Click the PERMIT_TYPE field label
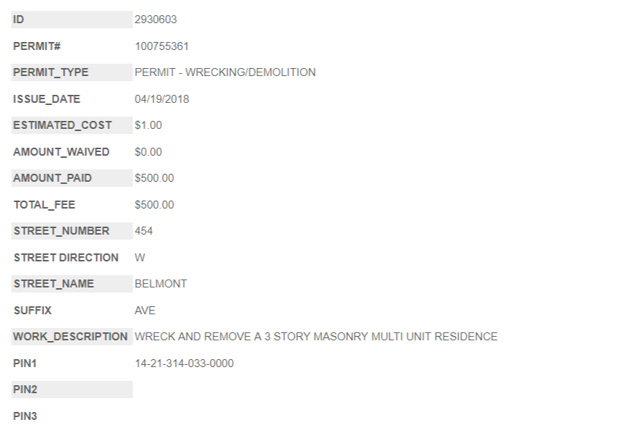 coord(51,72)
